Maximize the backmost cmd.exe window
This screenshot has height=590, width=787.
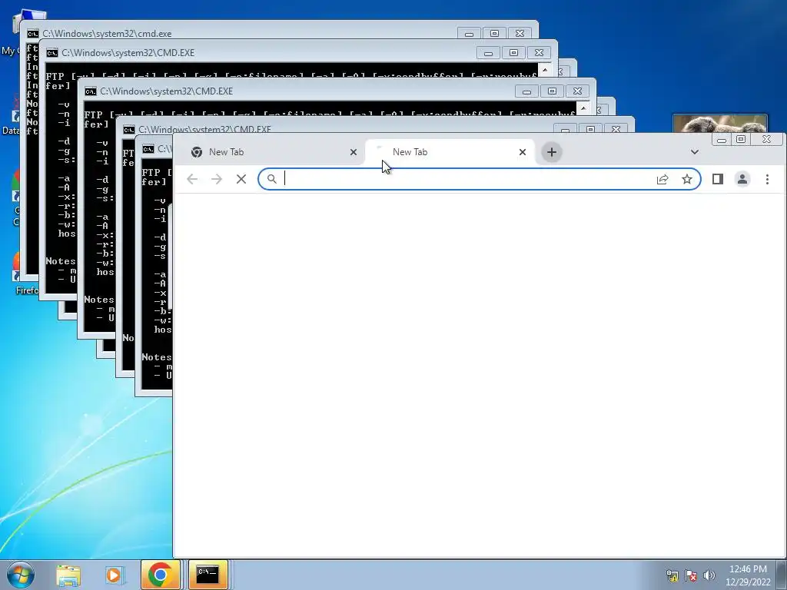coord(494,34)
